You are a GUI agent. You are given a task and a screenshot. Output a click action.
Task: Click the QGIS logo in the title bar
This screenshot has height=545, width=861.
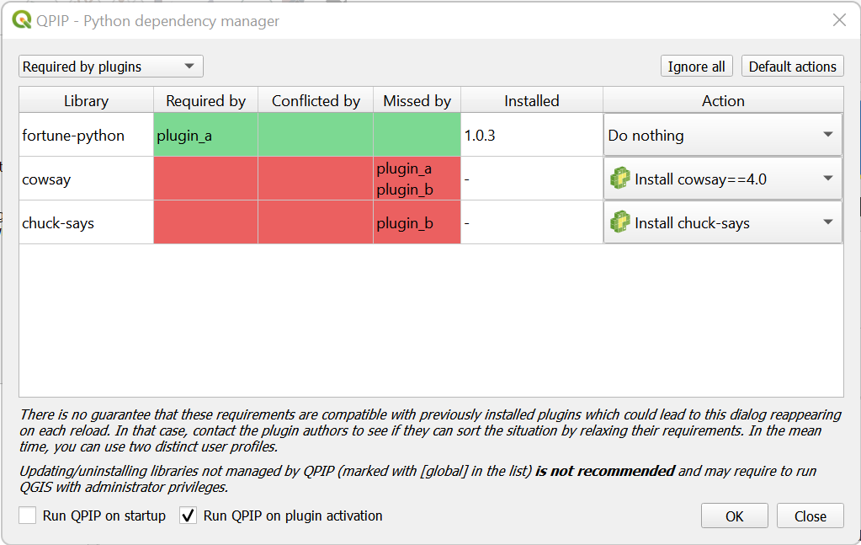click(x=22, y=20)
